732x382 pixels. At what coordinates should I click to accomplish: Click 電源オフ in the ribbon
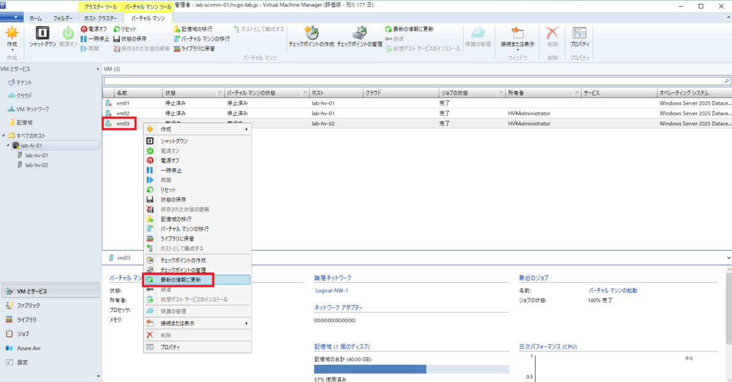click(x=93, y=29)
